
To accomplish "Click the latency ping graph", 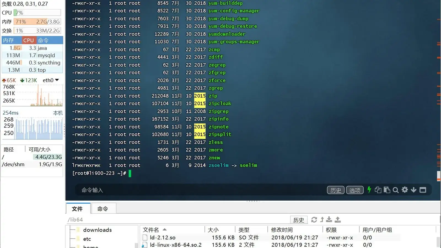I will click(x=33, y=128).
